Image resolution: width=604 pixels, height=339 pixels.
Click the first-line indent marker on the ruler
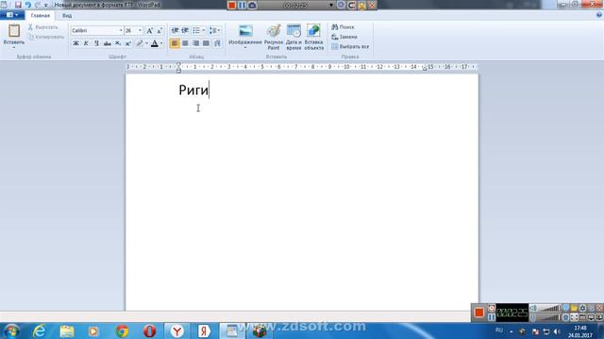(x=178, y=64)
